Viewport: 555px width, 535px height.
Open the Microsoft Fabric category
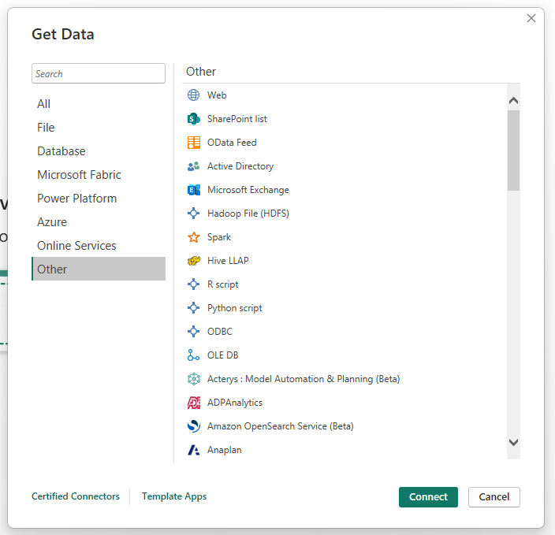[x=99, y=174]
